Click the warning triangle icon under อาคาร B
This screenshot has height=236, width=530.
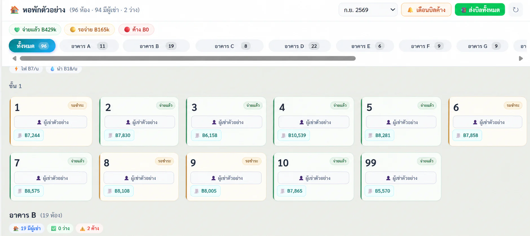point(82,228)
